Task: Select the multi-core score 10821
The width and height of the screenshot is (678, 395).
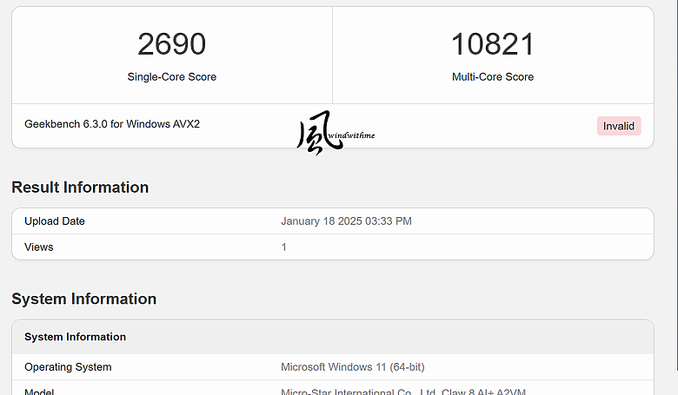Action: 493,44
